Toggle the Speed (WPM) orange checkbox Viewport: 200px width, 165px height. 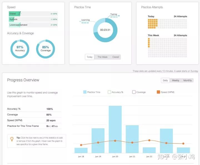pyautogui.click(x=158, y=92)
